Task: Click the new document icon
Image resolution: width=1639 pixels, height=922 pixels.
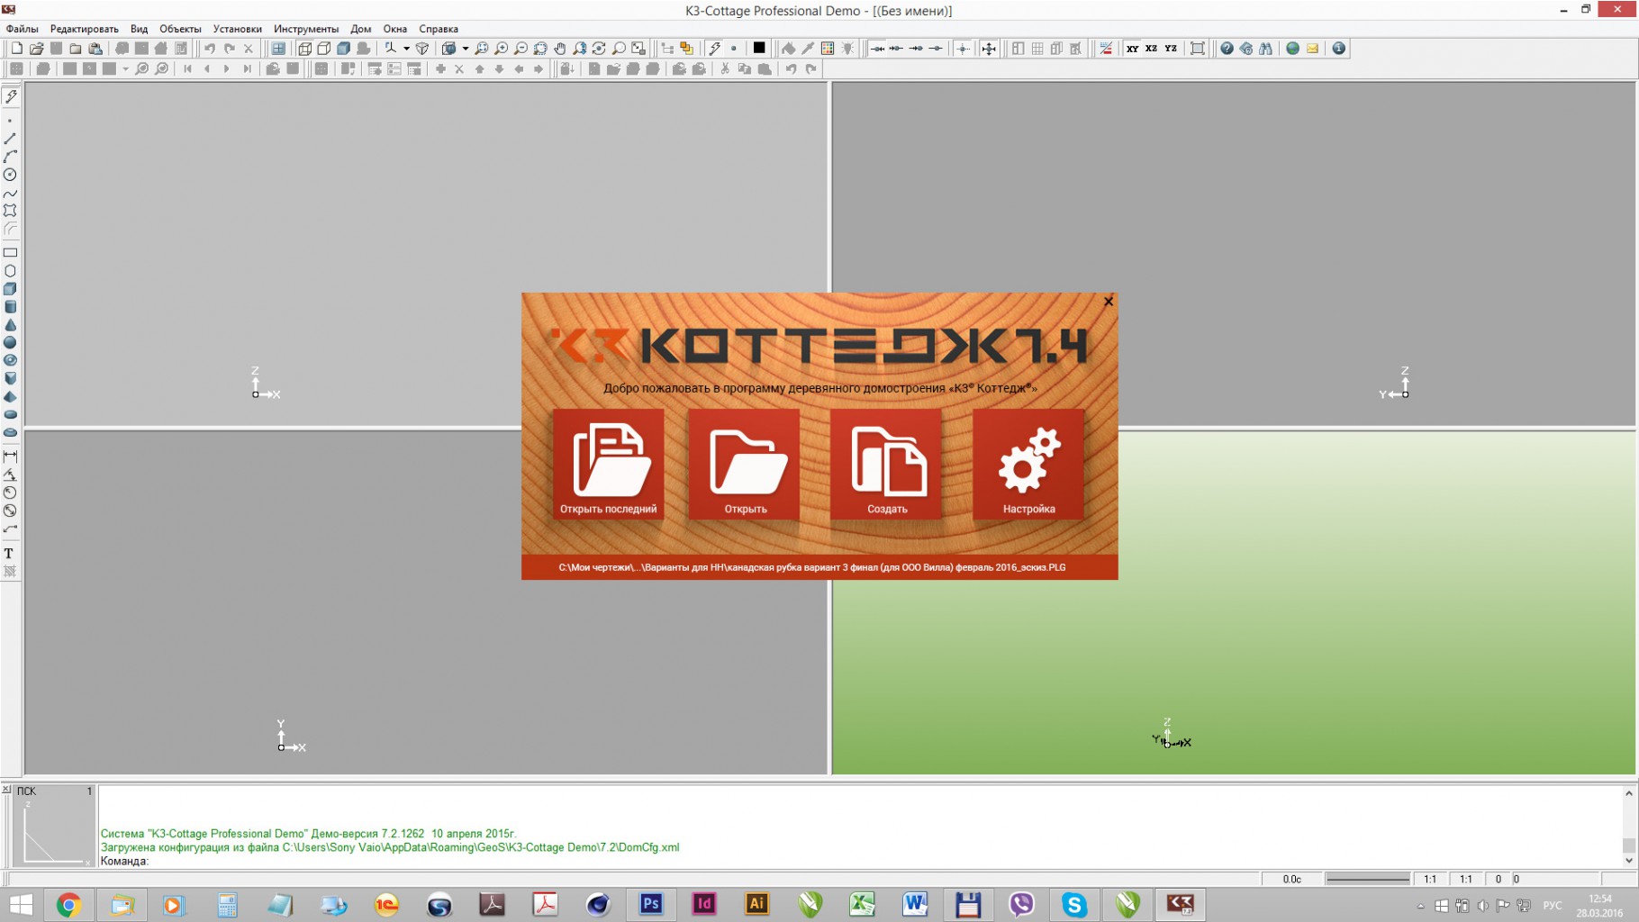Action: coord(16,49)
